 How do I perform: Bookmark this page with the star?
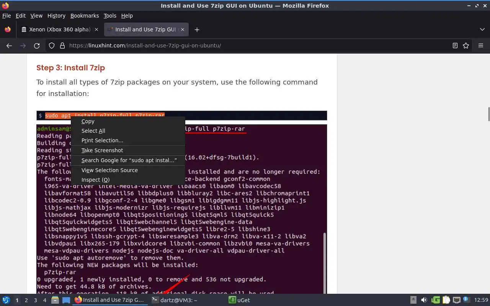466,46
